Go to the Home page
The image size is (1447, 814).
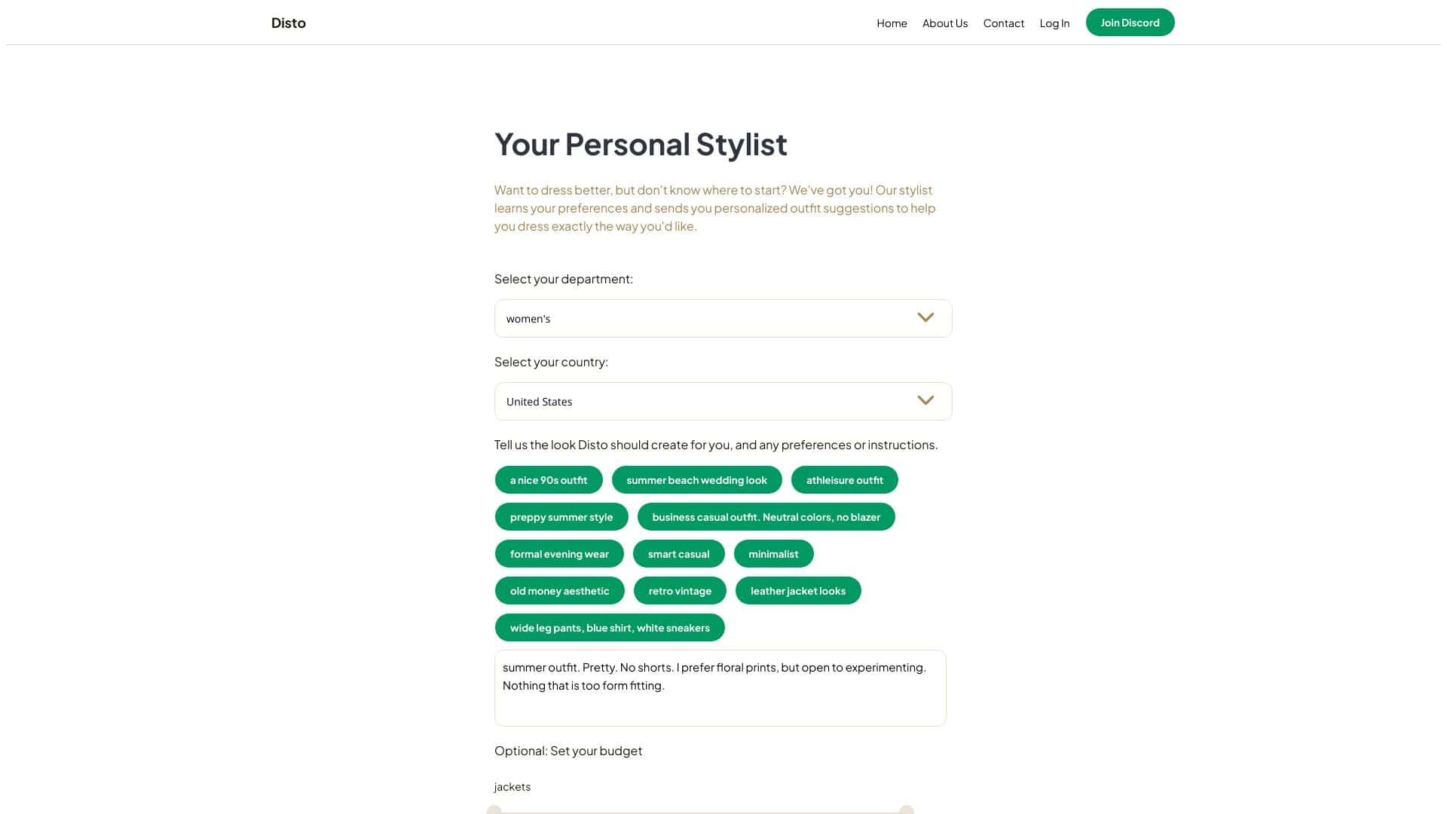pyautogui.click(x=892, y=23)
